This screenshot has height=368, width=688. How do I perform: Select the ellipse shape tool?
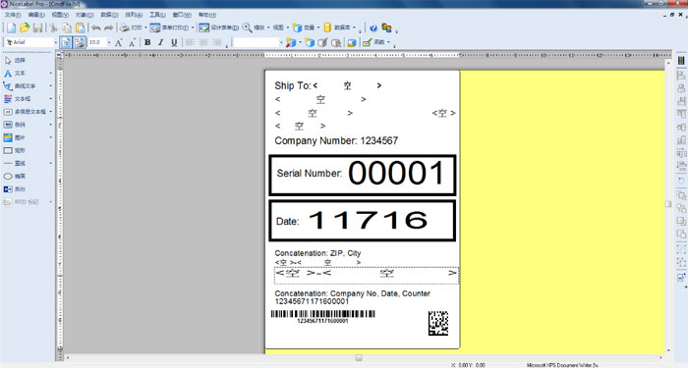pyautogui.click(x=15, y=176)
